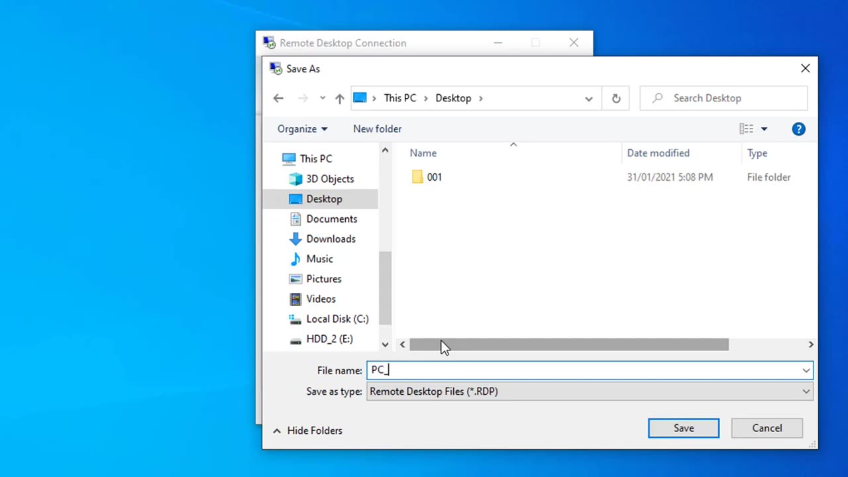This screenshot has height=477, width=848.
Task: Open Save as type dropdown
Action: [590, 392]
